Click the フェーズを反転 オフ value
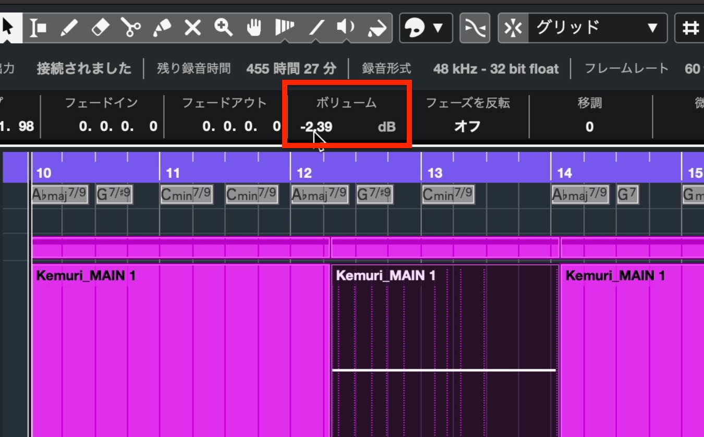 click(467, 127)
